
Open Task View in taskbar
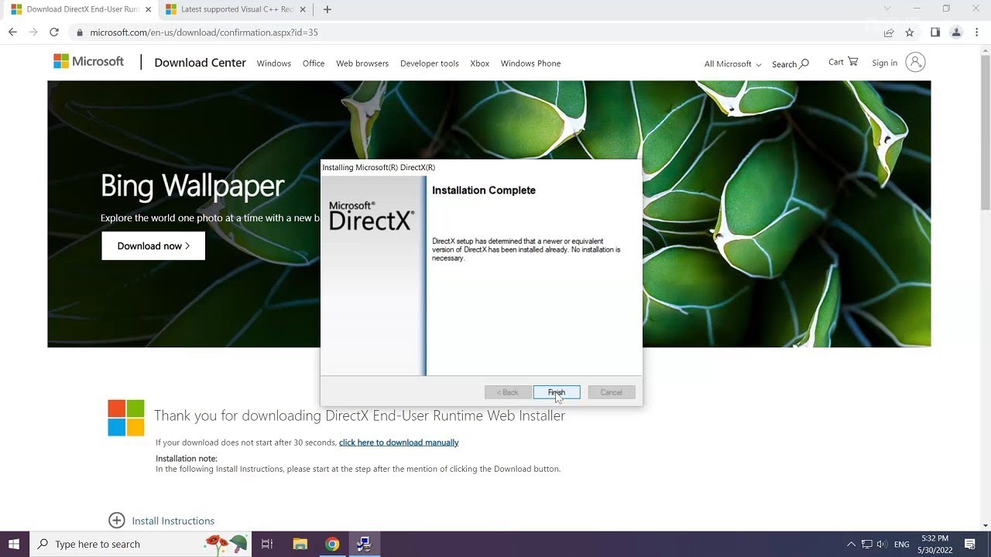click(266, 544)
